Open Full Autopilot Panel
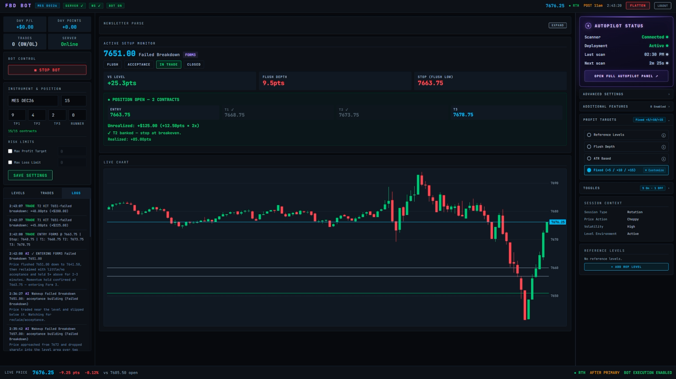This screenshot has height=379, width=676. point(626,76)
